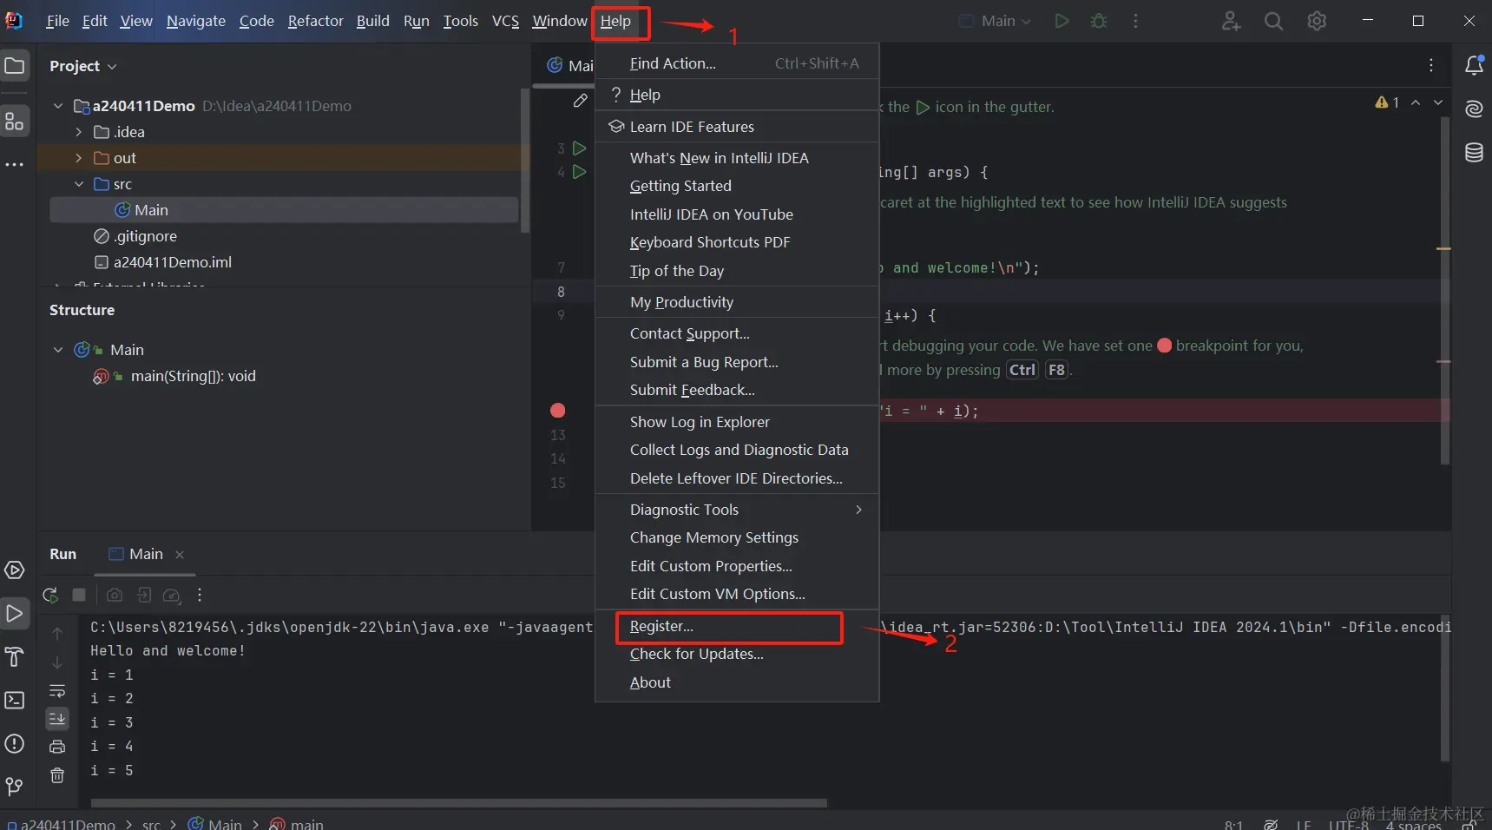Viewport: 1492px width, 830px height.
Task: Open the Notifications bell icon
Action: coord(1474,65)
